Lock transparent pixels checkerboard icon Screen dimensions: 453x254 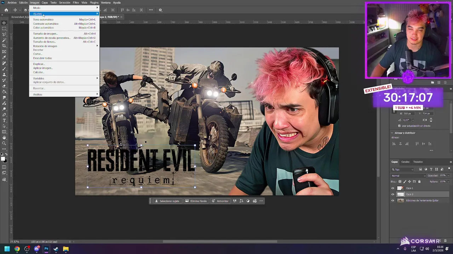pos(400,182)
